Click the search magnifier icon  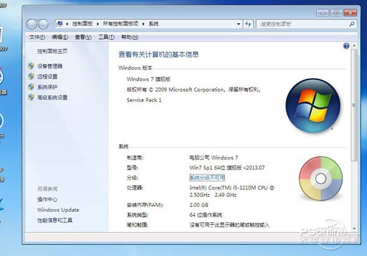tap(352, 24)
